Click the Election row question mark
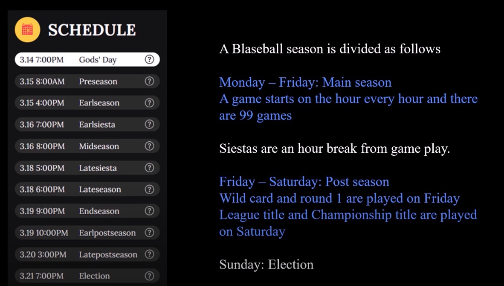The width and height of the screenshot is (504, 286). tap(150, 276)
